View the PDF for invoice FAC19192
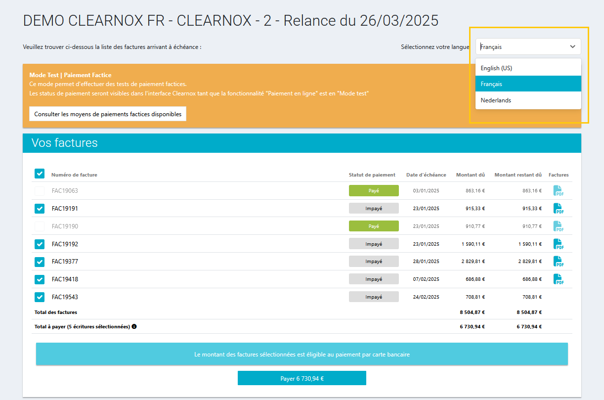 pos(558,244)
